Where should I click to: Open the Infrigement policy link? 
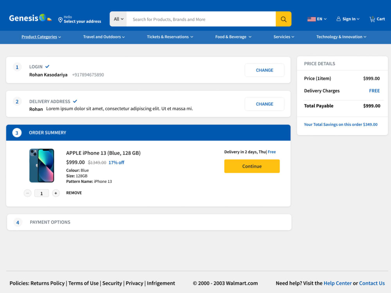[161, 283]
